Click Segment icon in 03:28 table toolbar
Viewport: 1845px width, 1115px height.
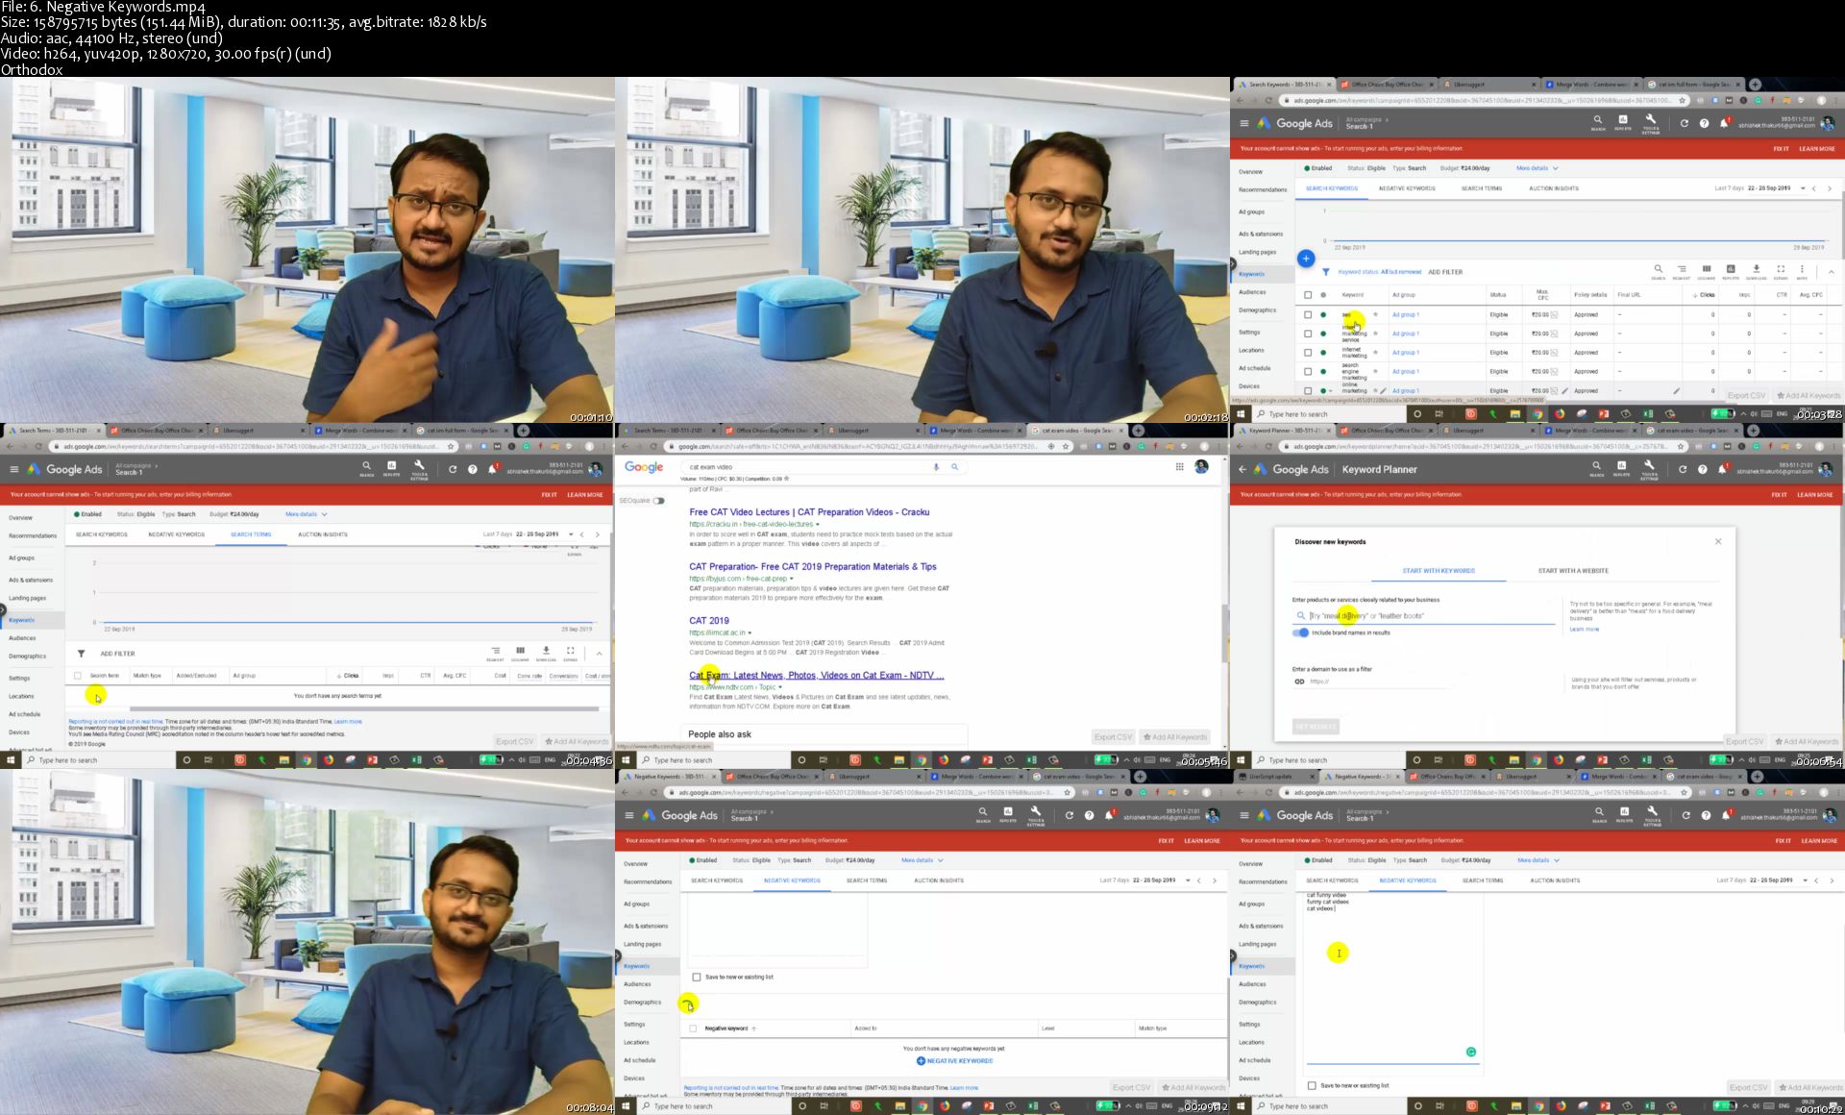pyautogui.click(x=1682, y=271)
